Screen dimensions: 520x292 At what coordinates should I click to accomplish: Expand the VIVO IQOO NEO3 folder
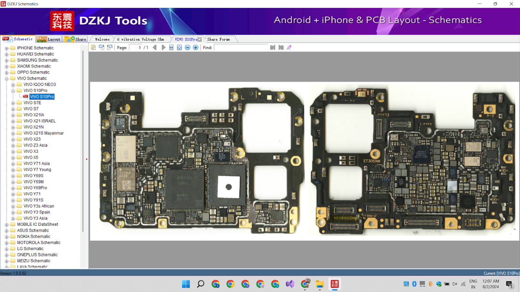tap(13, 85)
